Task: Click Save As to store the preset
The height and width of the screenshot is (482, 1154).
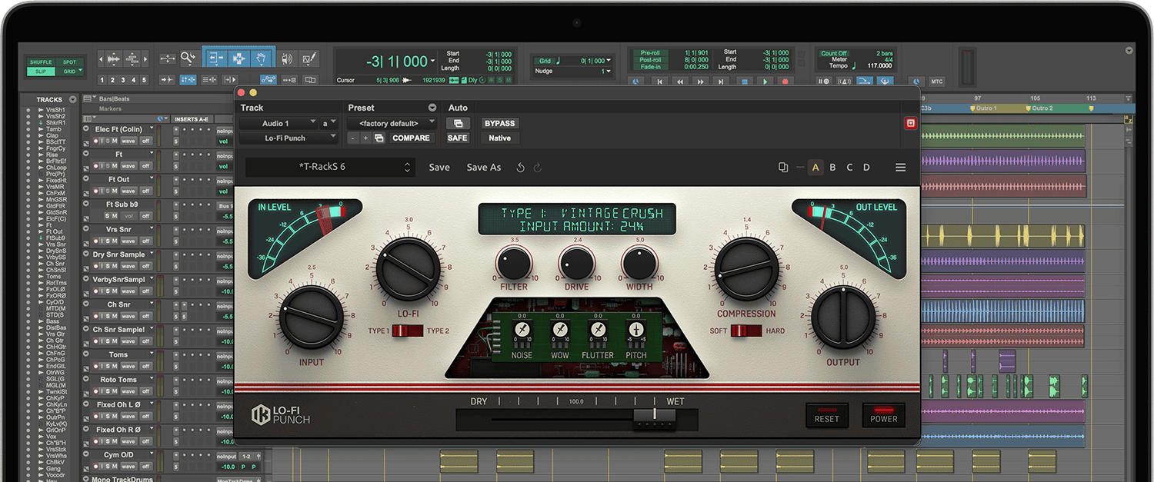Action: pyautogui.click(x=483, y=167)
